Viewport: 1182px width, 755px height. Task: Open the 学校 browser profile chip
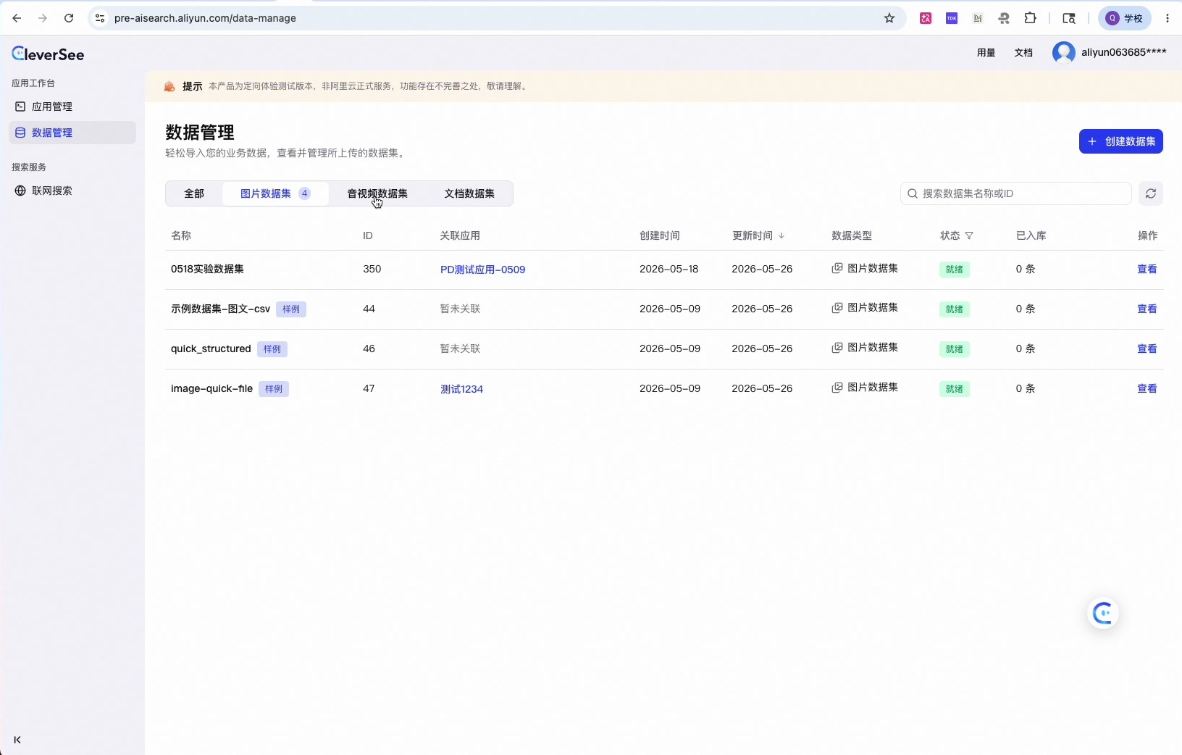[1125, 18]
